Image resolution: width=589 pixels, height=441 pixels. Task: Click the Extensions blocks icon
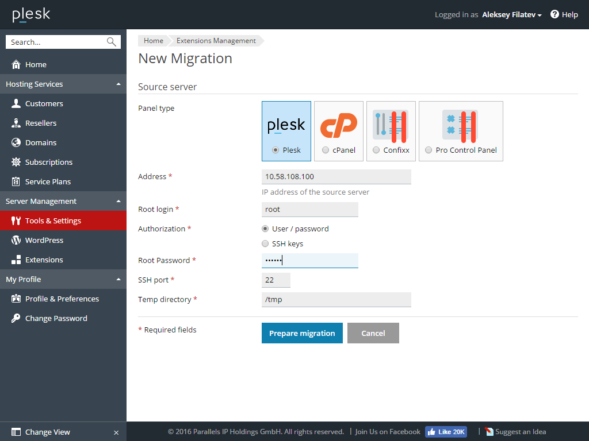[x=16, y=260]
